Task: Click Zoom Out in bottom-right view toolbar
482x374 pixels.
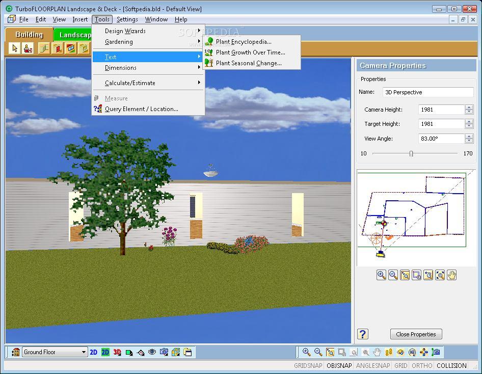Action: (x=318, y=352)
